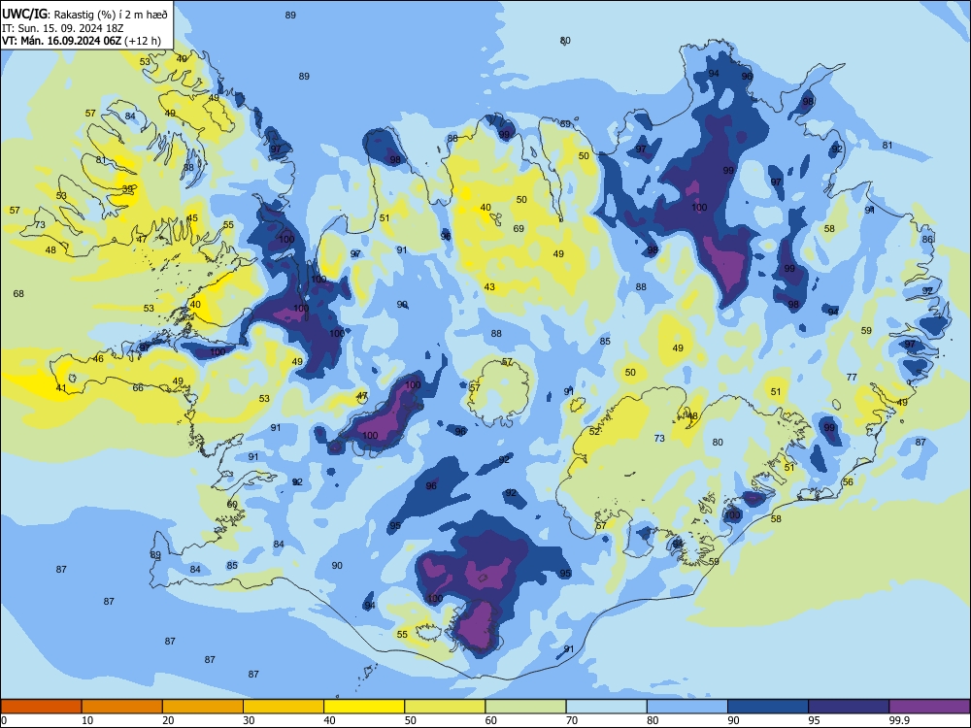Select the '52' value at Vatnajökull's western edge

click(x=594, y=432)
